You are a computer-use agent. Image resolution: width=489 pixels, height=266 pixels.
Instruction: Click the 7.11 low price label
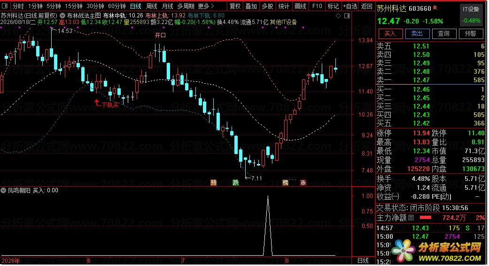256,179
